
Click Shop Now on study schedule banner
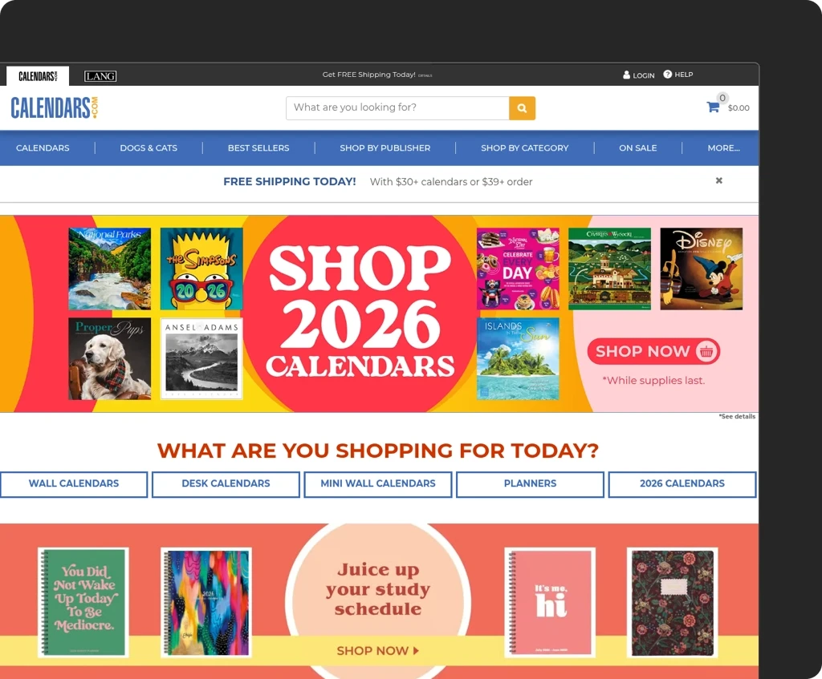tap(377, 651)
